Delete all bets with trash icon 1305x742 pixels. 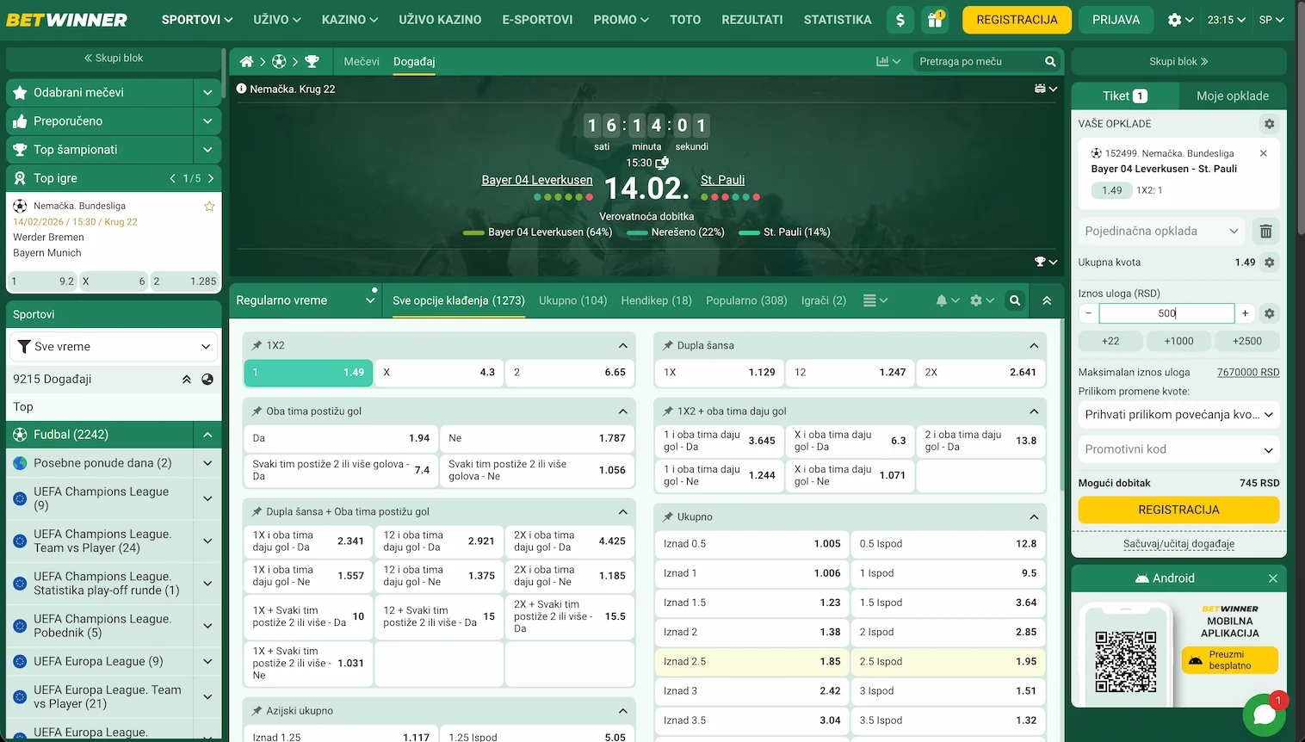click(1265, 231)
